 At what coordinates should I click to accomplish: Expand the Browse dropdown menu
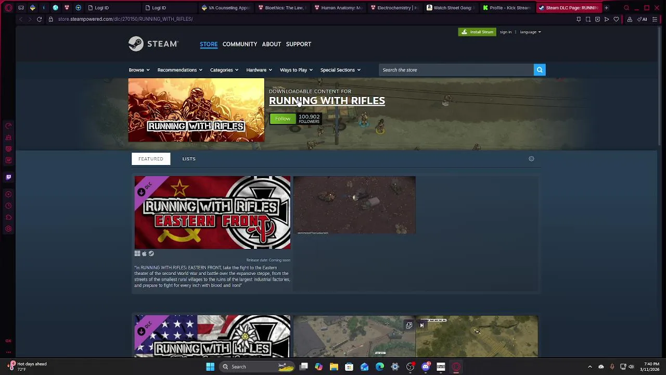coord(139,70)
